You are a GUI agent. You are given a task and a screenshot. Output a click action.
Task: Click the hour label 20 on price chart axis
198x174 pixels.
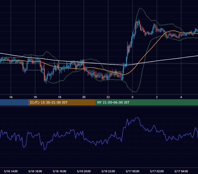(84, 97)
